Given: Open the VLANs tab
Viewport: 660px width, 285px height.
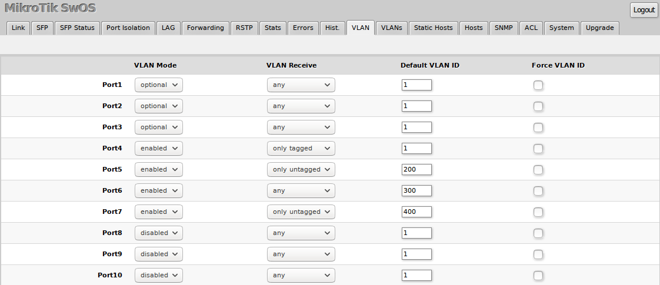Looking at the screenshot, I should [x=391, y=28].
